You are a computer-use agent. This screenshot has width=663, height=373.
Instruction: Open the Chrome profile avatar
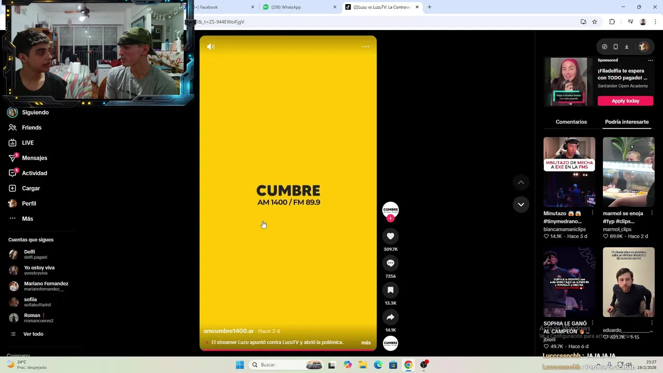click(x=643, y=22)
